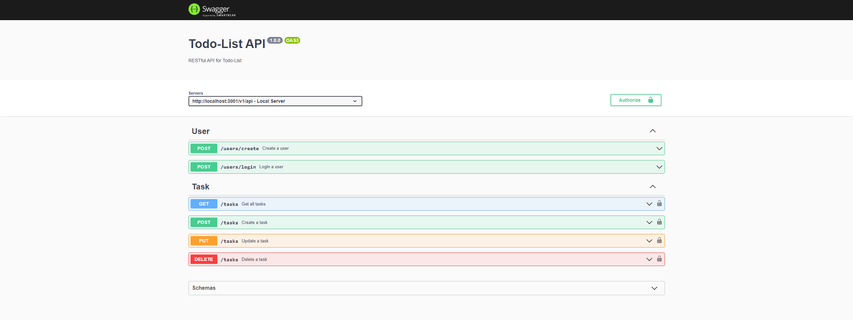Click 'Login a user' description

pos(271,167)
